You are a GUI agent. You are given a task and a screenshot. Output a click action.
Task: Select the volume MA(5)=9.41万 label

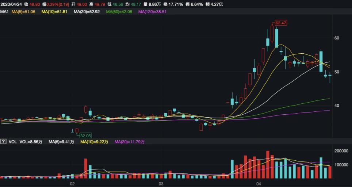click(x=61, y=141)
